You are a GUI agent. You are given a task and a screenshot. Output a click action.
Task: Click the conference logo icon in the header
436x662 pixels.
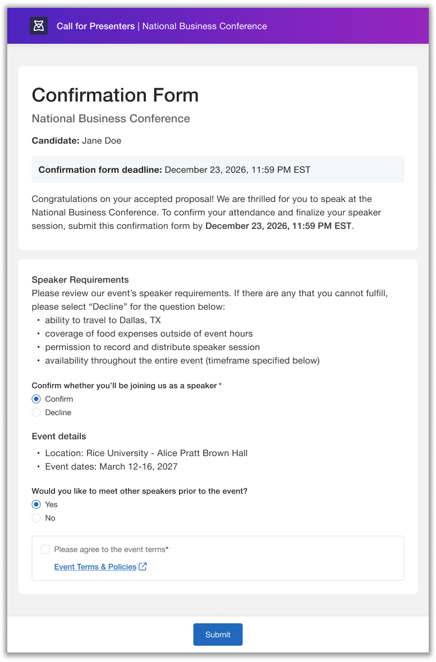[38, 25]
